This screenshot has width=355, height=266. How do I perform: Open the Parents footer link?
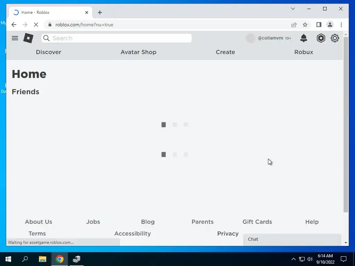pos(202,222)
